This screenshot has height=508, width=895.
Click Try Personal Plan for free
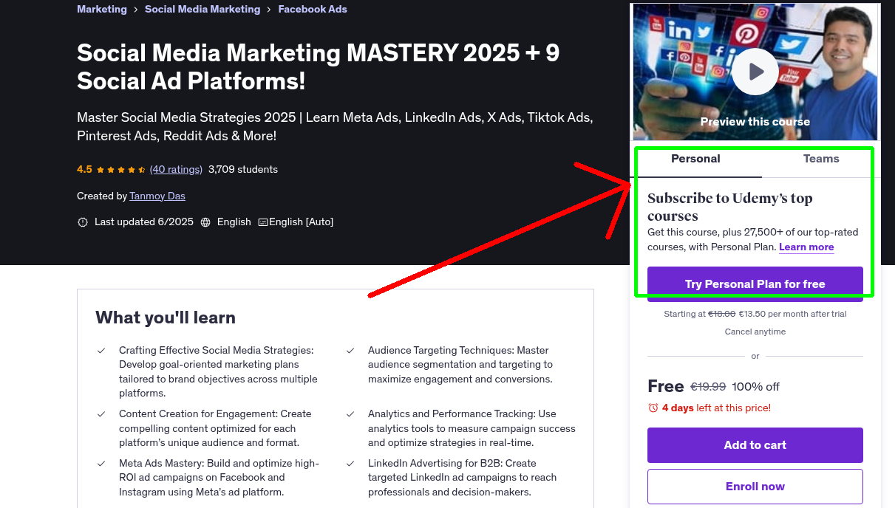click(755, 284)
